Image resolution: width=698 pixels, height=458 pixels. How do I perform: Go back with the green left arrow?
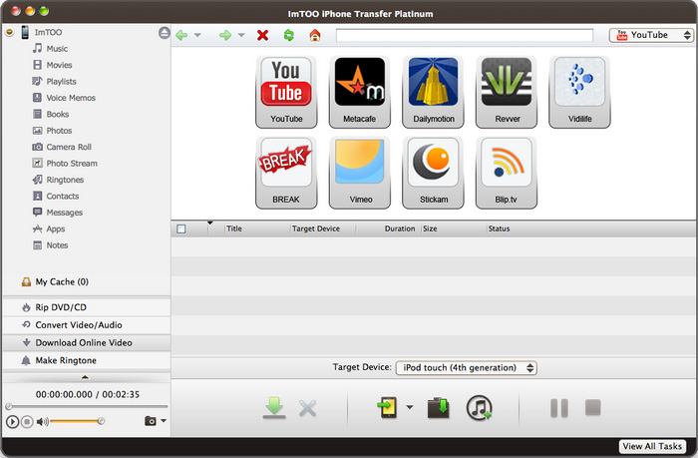(x=181, y=35)
